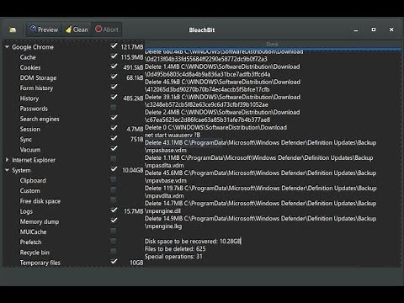This screenshot has height=303, width=404.
Task: Enable the Clipboard checkbox
Action: point(114,179)
